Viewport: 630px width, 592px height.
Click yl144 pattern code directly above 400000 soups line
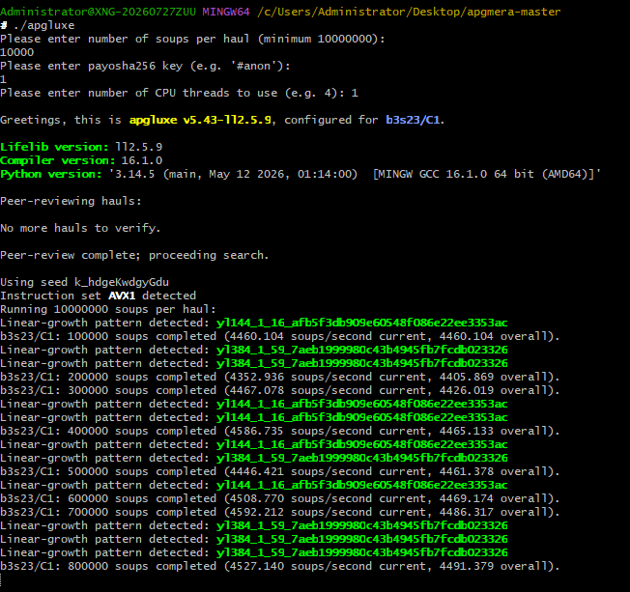point(361,417)
